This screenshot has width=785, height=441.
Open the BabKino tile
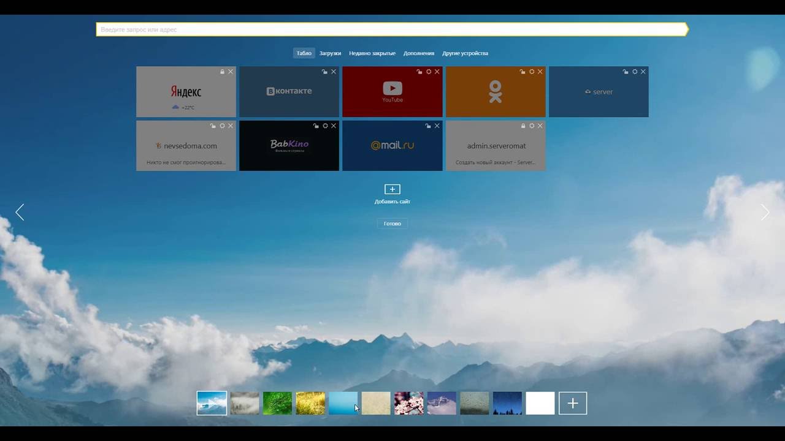[x=289, y=146]
